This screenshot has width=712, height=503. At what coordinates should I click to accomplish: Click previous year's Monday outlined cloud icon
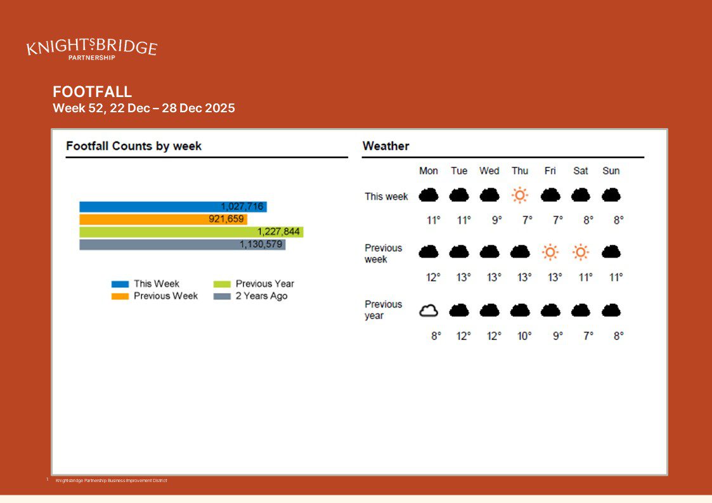tap(429, 310)
